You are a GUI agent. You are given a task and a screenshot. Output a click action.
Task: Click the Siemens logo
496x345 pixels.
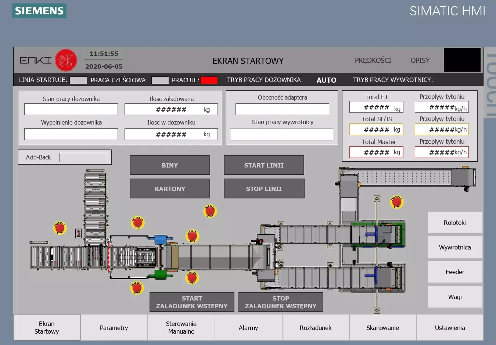click(x=39, y=11)
